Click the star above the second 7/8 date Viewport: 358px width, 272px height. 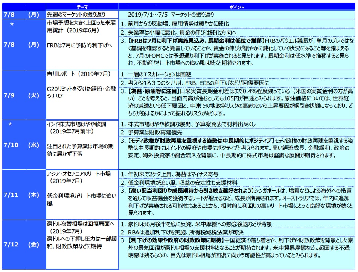(11, 23)
